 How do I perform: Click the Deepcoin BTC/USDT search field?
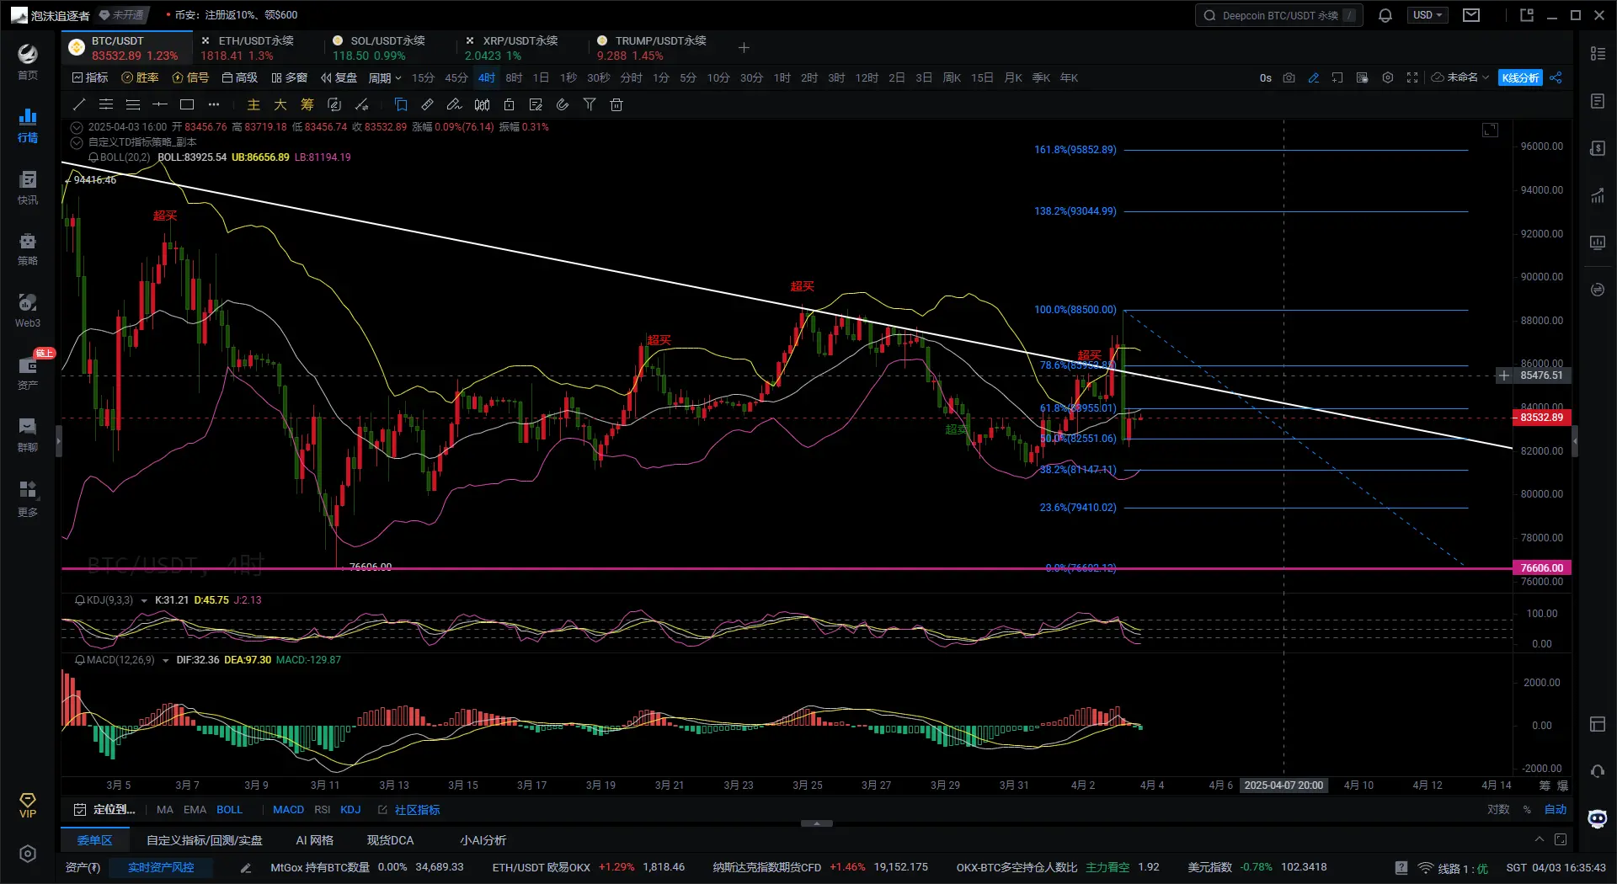(x=1278, y=15)
